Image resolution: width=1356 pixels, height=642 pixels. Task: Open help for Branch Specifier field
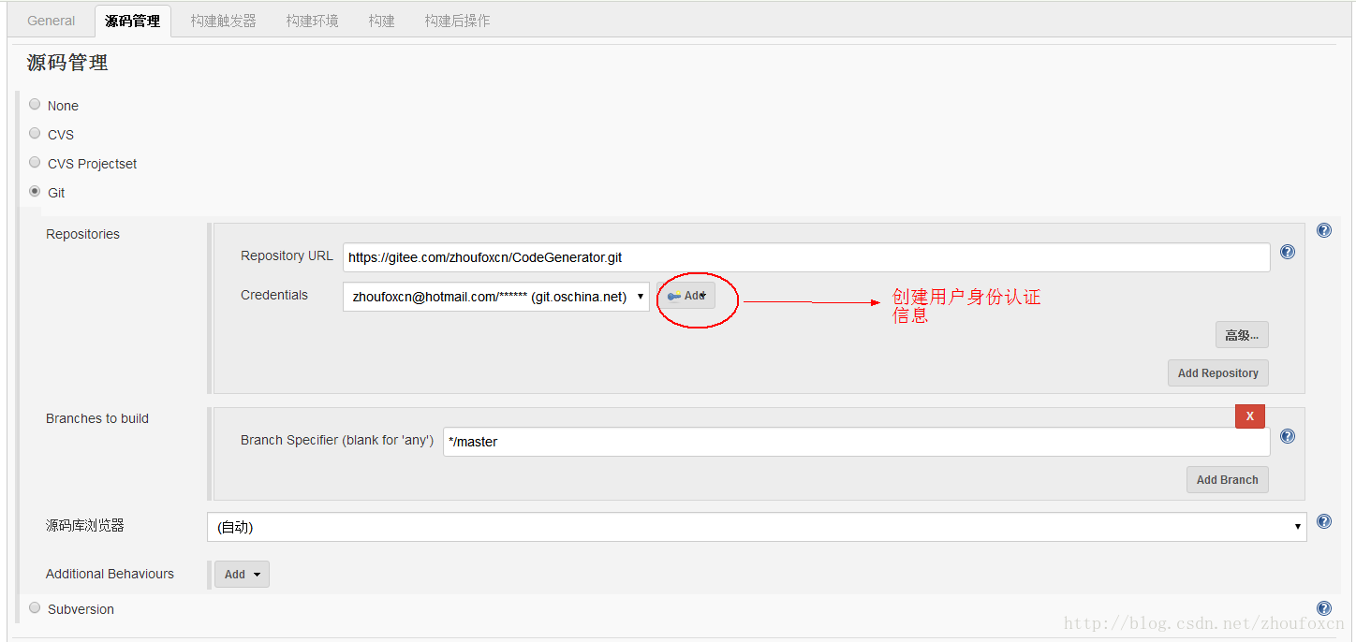pos(1288,436)
